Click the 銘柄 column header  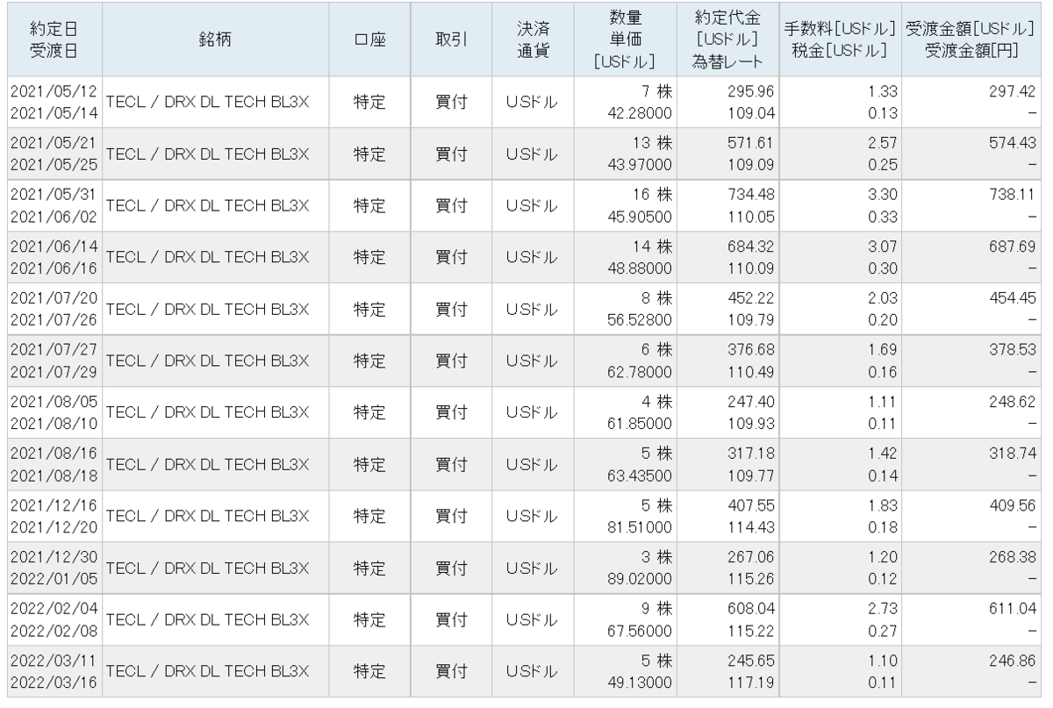[x=214, y=40]
